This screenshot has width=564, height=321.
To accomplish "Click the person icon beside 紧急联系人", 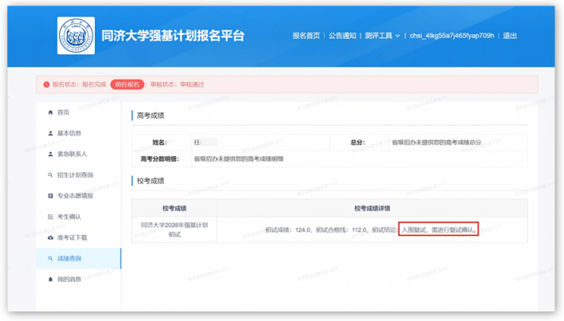I will point(50,154).
